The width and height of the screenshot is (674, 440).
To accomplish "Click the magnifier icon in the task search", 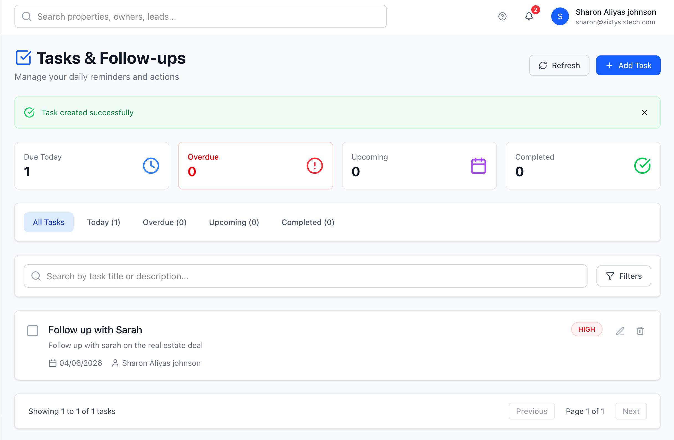I will click(36, 276).
